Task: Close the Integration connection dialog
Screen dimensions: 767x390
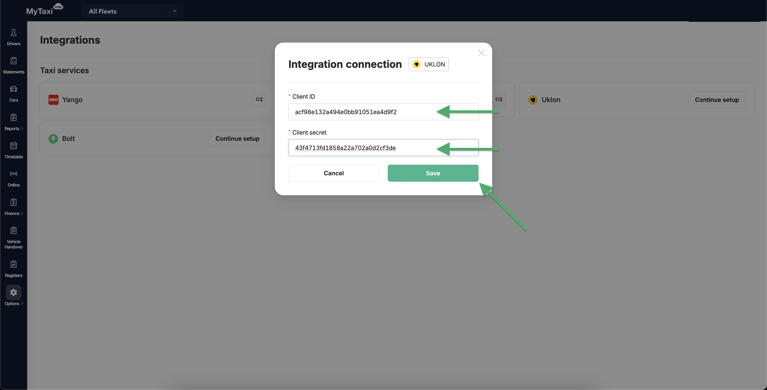Action: tap(481, 53)
